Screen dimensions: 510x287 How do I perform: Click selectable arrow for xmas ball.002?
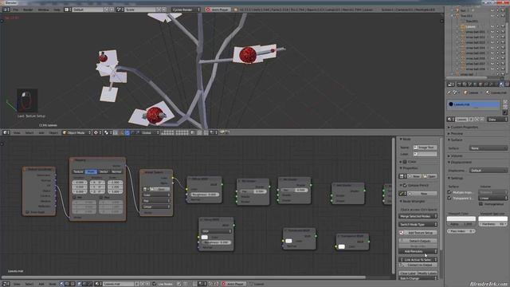(497, 37)
